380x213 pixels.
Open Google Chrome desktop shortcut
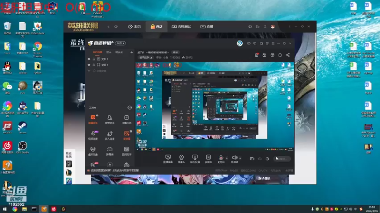pyautogui.click(x=38, y=50)
